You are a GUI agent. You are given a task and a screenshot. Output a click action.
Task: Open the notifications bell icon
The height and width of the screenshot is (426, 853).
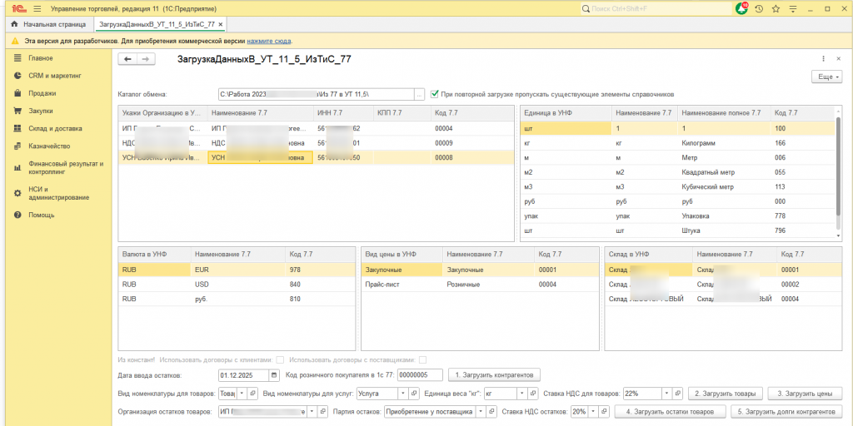(x=742, y=8)
